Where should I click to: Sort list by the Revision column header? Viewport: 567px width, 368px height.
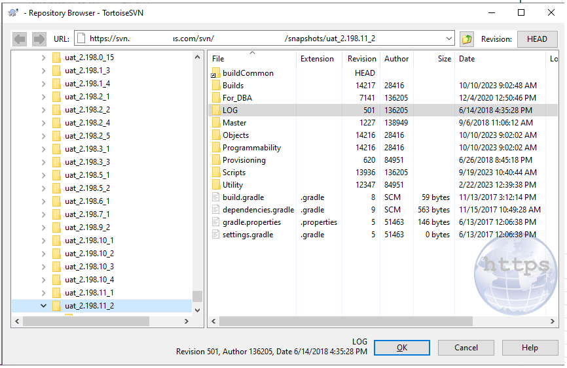[361, 59]
